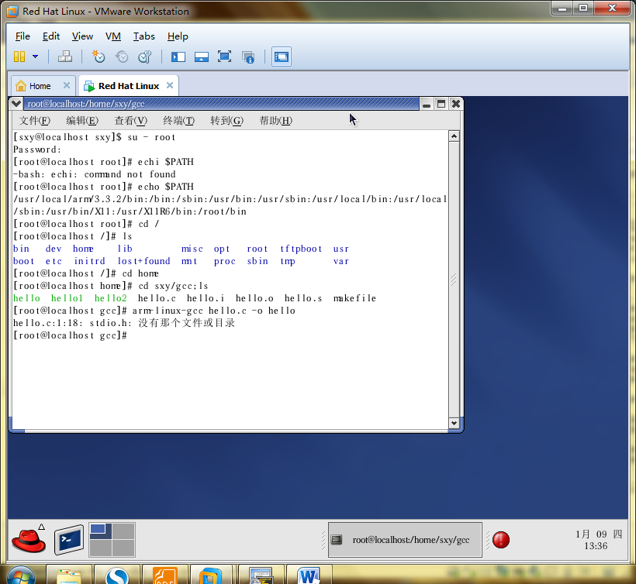Image resolution: width=636 pixels, height=584 pixels.
Task: Maximize the VMware Workstation window
Action: (582, 8)
